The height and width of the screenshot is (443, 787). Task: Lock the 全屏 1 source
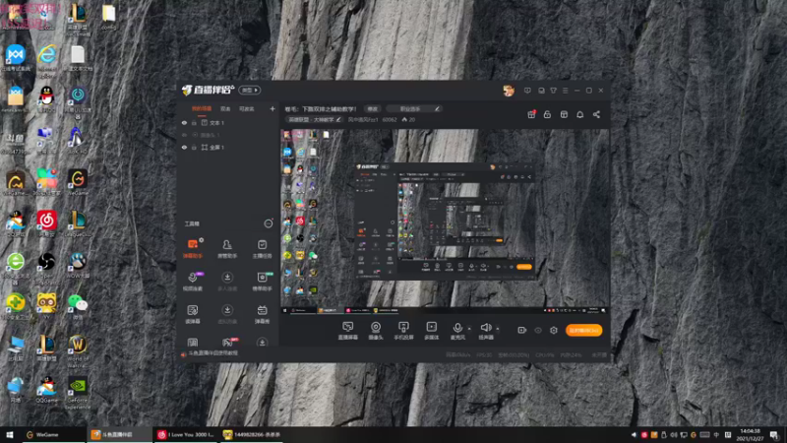pyautogui.click(x=194, y=148)
